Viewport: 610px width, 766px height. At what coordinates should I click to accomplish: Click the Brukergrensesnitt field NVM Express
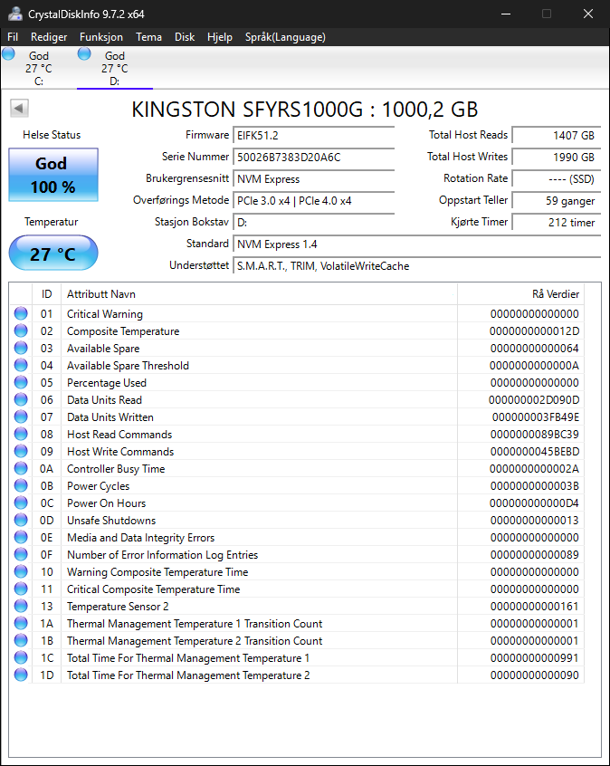[313, 178]
